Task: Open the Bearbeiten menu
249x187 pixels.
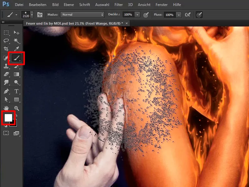Action: point(38,5)
